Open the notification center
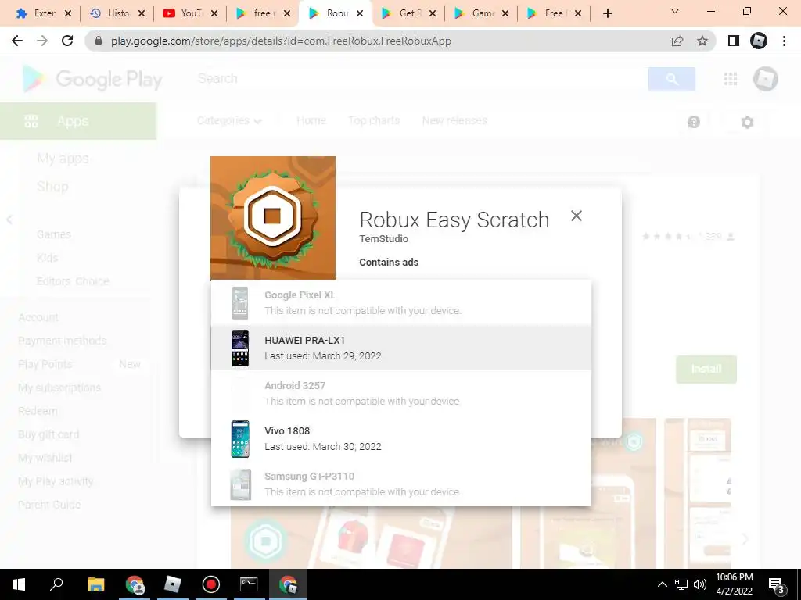 click(x=777, y=584)
